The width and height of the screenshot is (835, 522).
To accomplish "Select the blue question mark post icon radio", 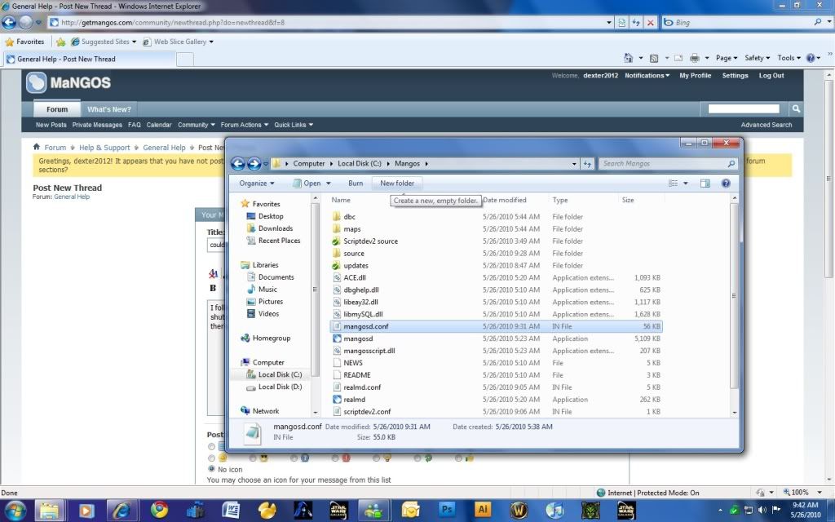I will pos(294,458).
